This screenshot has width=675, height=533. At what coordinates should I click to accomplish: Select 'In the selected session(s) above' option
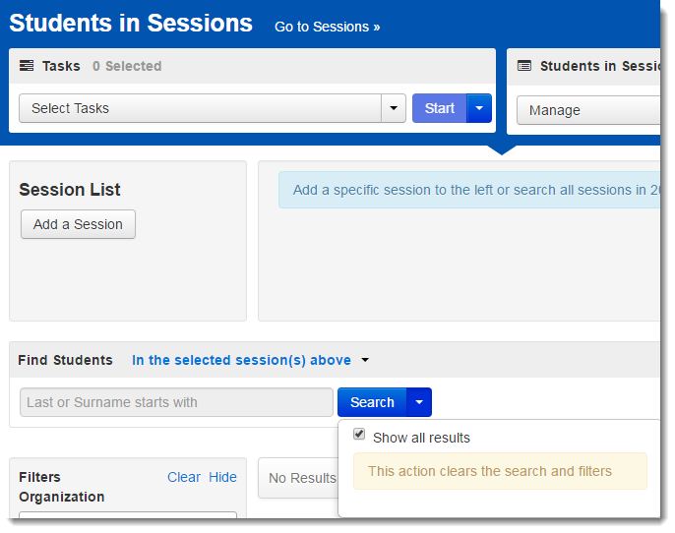pyautogui.click(x=241, y=360)
